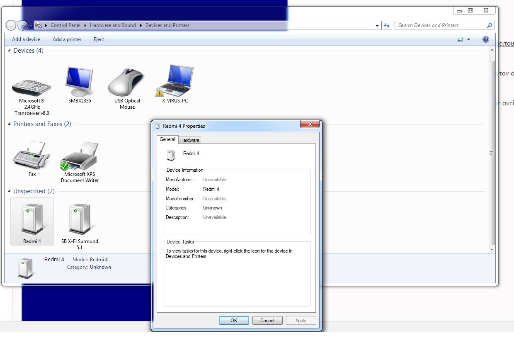Click OK in Redmi 4 Properties

point(234,320)
